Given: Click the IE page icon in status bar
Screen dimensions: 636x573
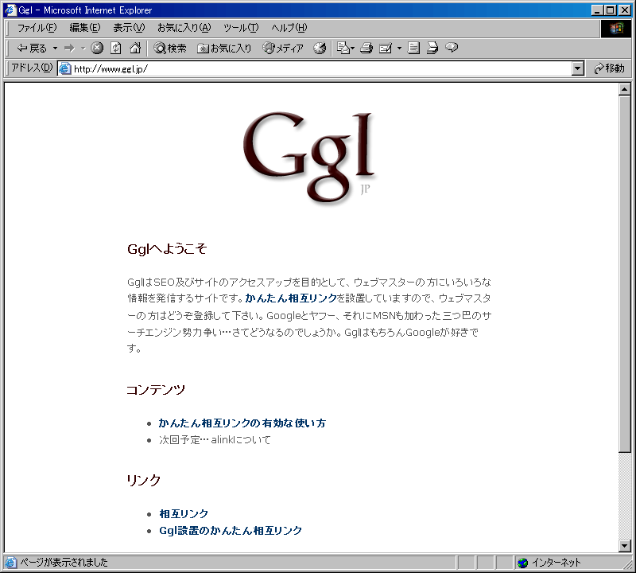Looking at the screenshot, I should tap(10, 563).
